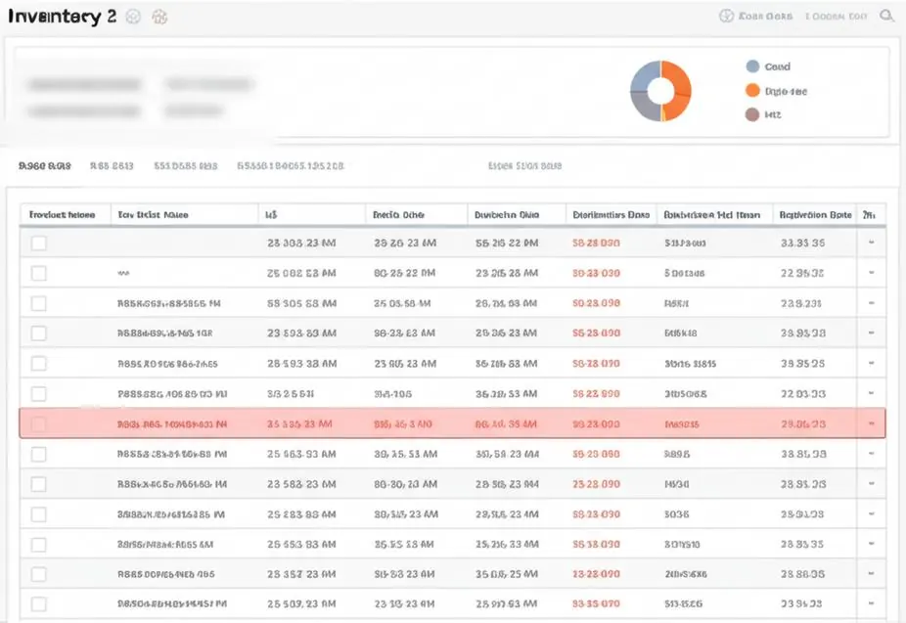Click the blue segment of the donut chart

[643, 75]
